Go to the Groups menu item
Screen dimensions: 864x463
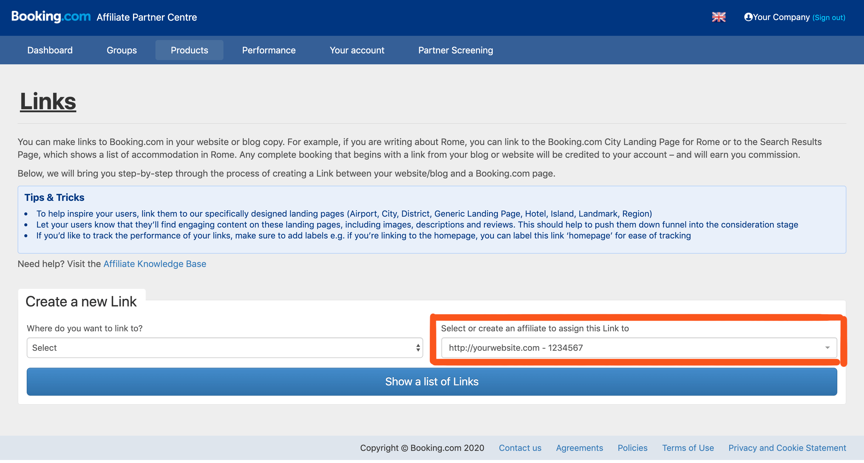(x=122, y=50)
